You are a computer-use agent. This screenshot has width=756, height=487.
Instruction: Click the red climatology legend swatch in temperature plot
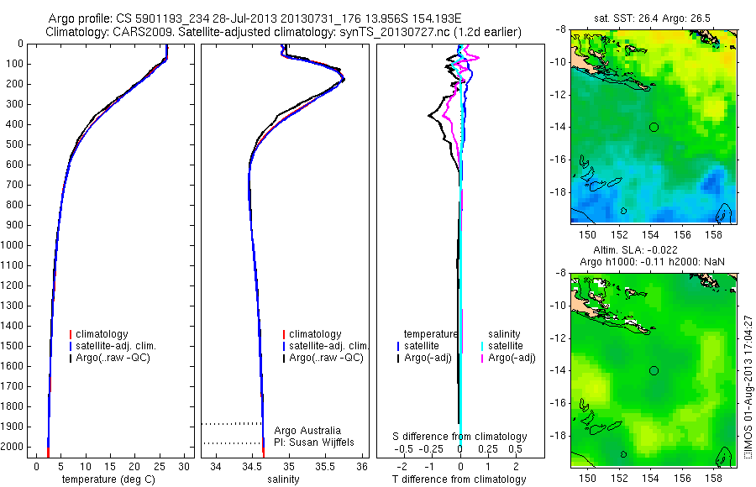tap(71, 334)
